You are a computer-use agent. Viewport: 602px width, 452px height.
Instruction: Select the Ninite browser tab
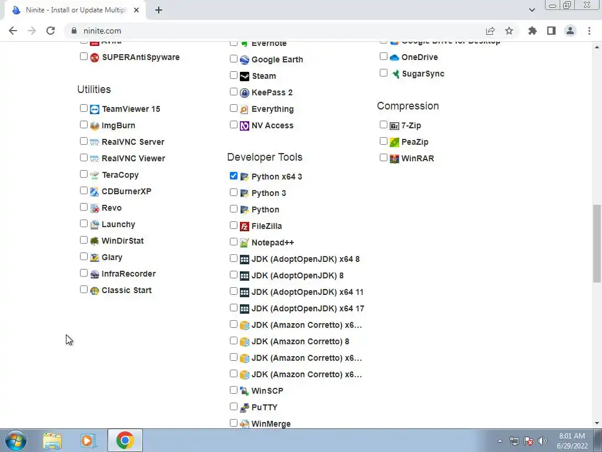[x=75, y=10]
